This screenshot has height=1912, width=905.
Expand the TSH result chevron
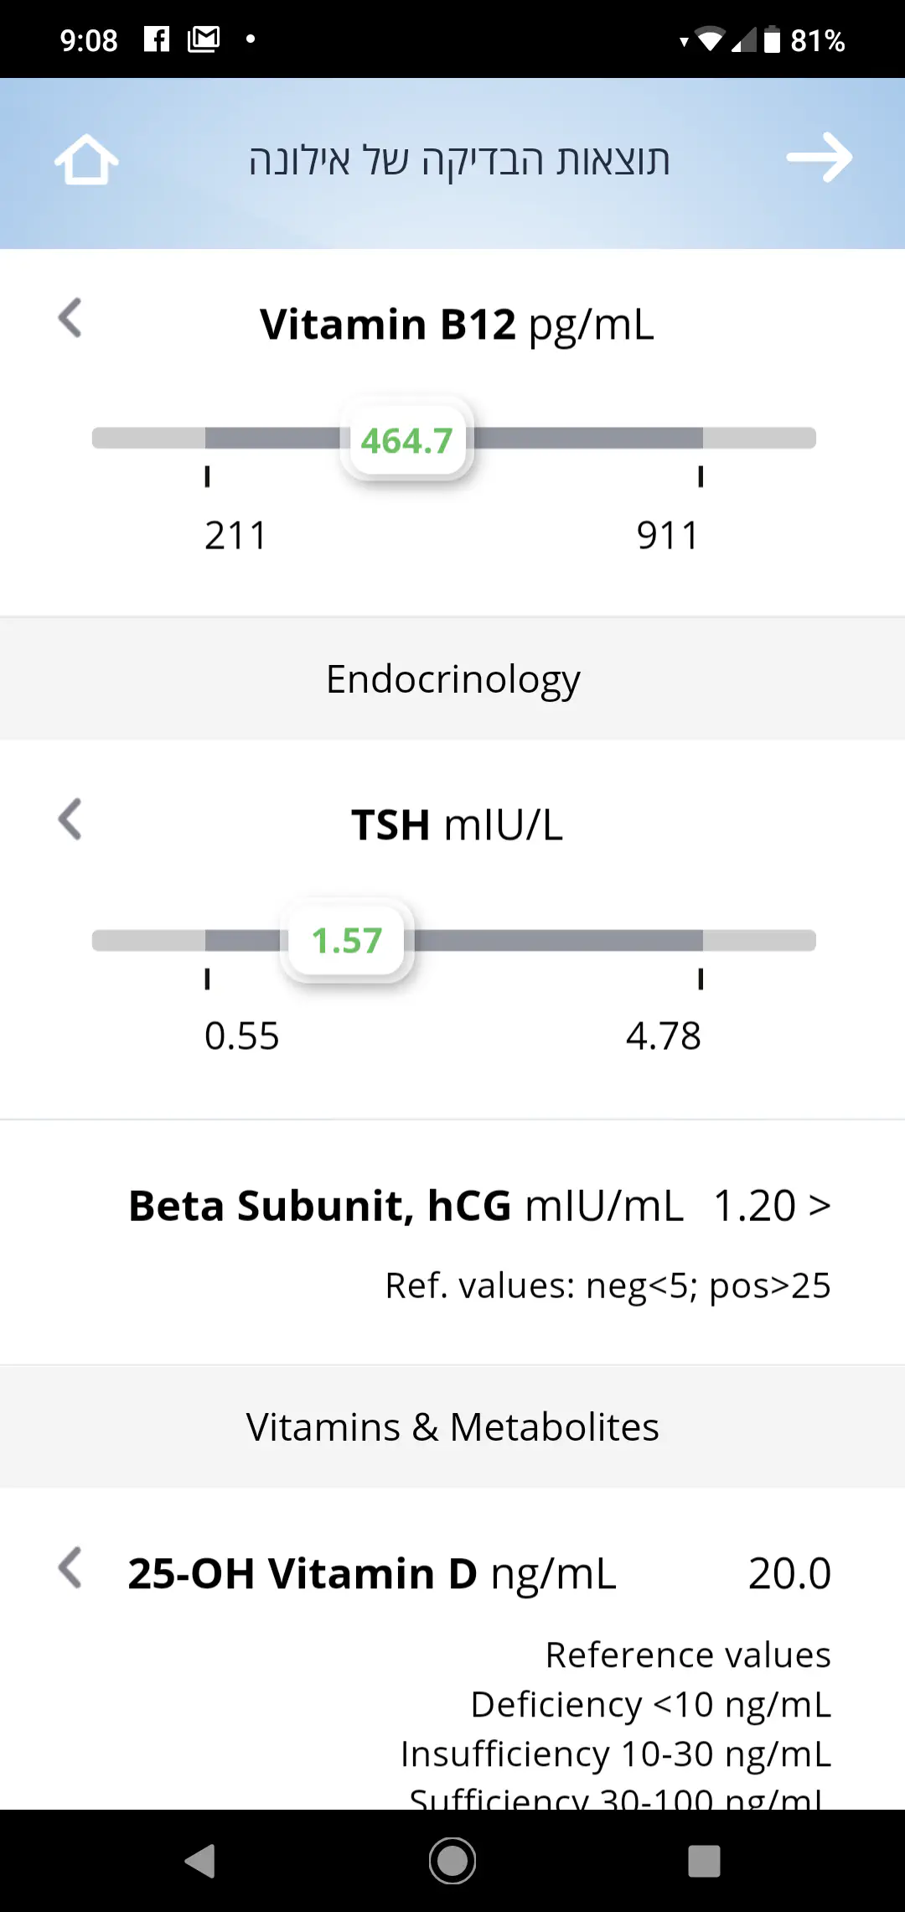(70, 819)
